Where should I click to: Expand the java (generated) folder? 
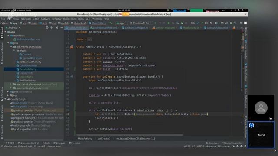(x=8, y=92)
